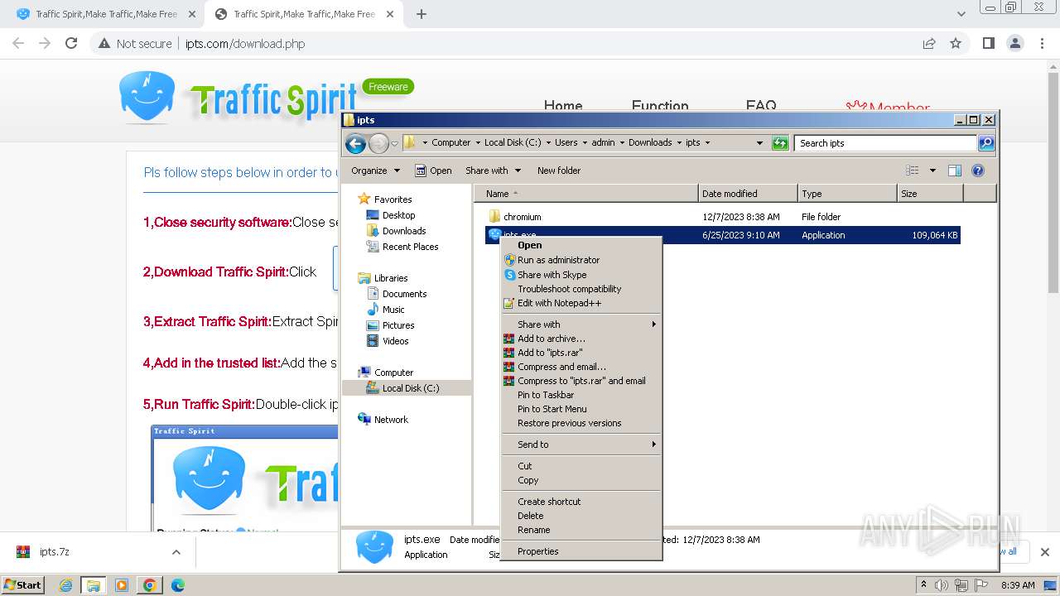
Task: Click the search magnifier in ipts window
Action: point(985,143)
